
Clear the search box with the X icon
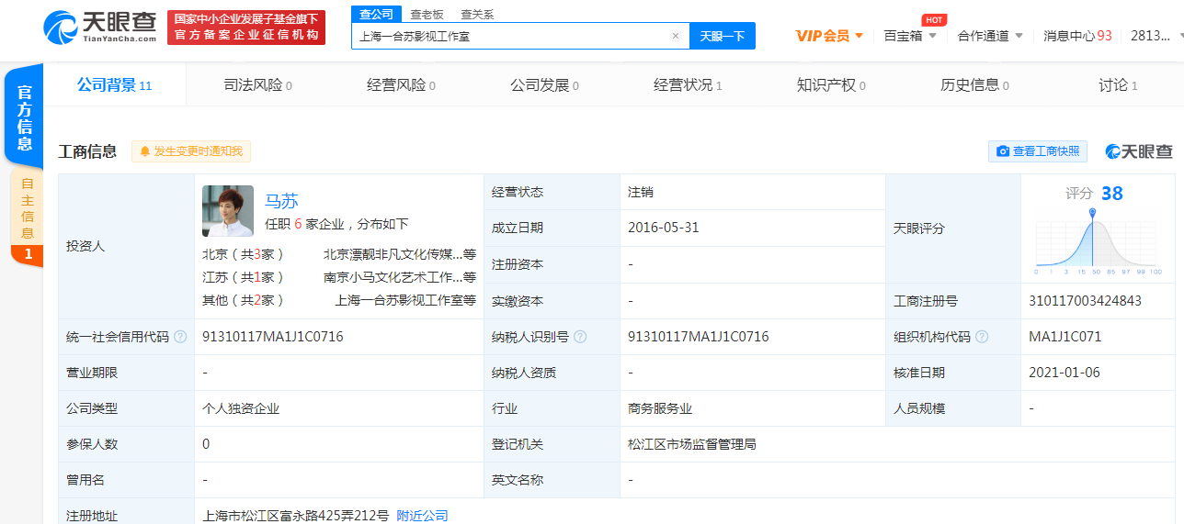tap(676, 37)
